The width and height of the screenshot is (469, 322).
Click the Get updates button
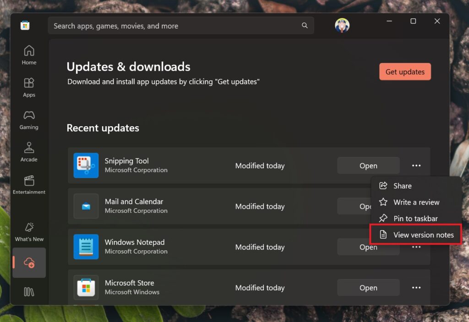[405, 72]
